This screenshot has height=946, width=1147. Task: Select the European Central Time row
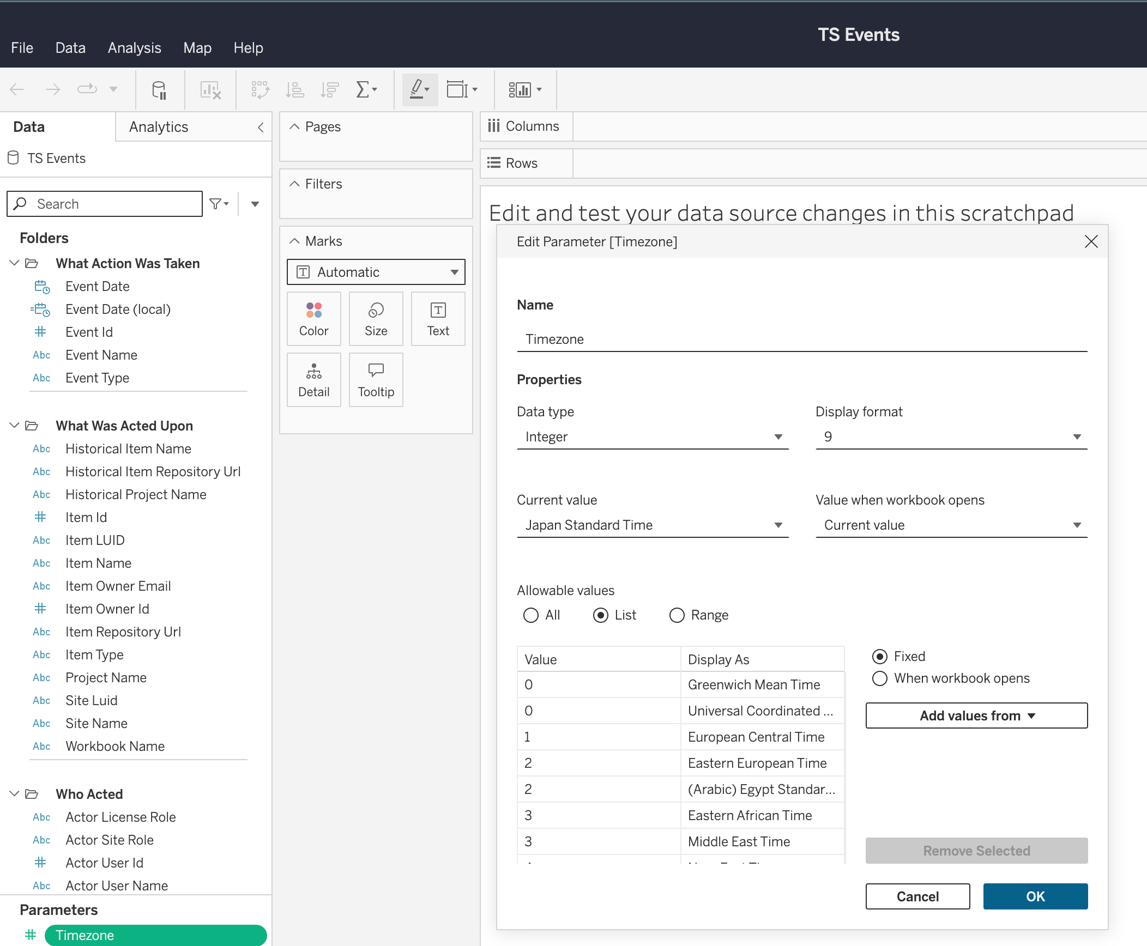pos(680,737)
